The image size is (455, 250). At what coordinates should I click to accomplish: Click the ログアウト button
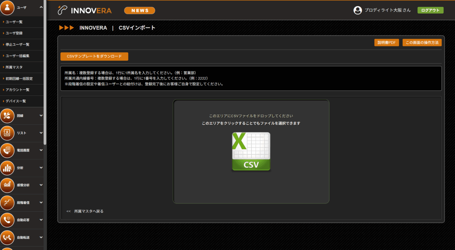430,10
